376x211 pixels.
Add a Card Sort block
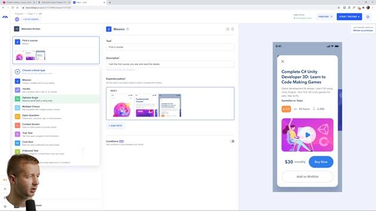pos(56,143)
